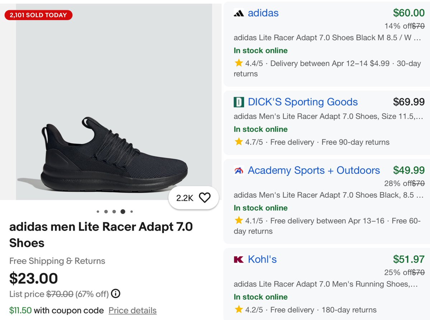Visit the Academy Sports + Outdoors link

pos(314,170)
